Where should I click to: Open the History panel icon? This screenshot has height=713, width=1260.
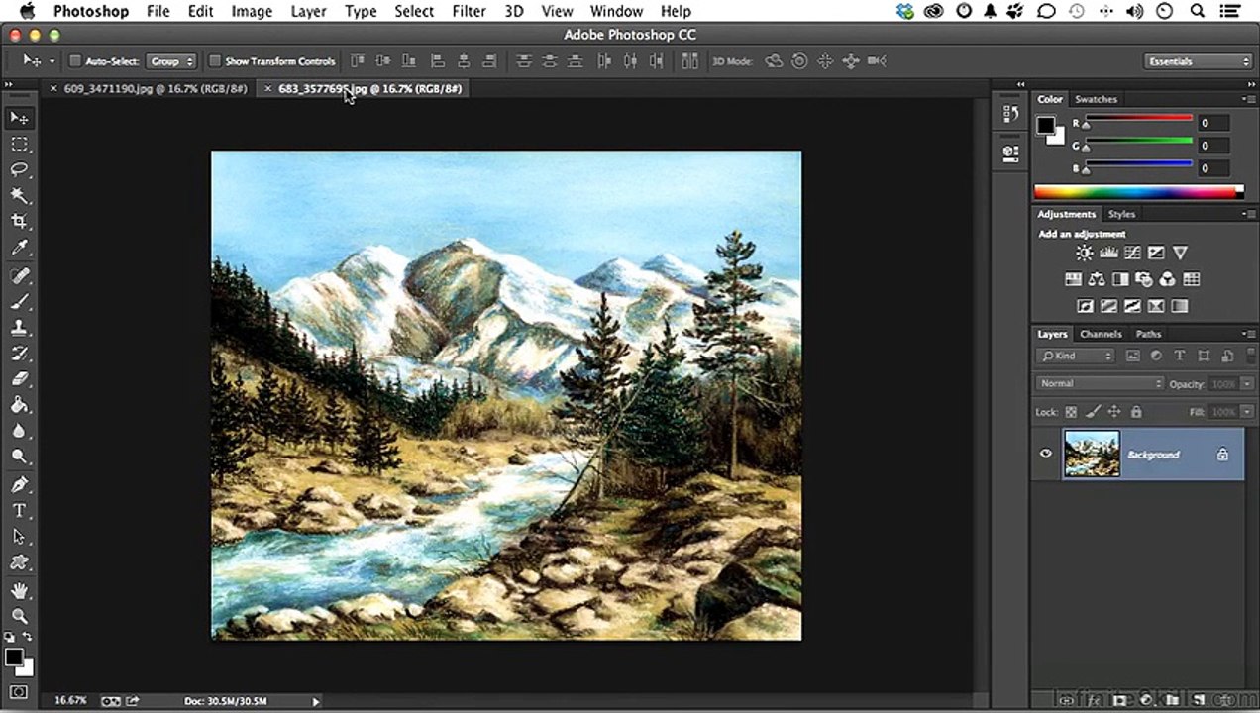1010,113
